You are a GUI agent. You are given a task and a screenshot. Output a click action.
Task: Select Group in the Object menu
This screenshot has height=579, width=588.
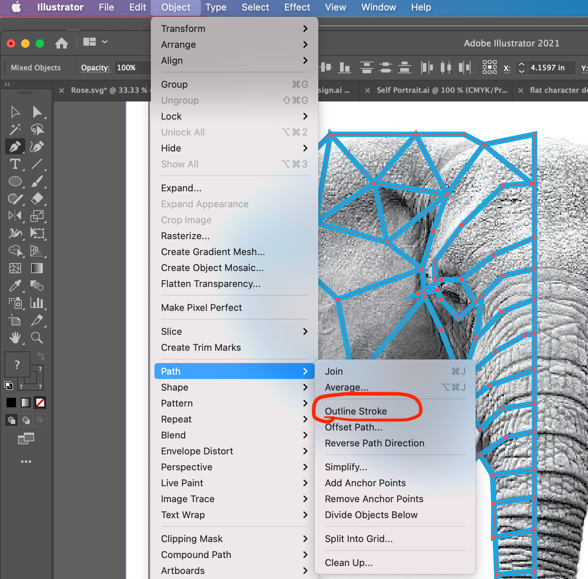click(x=234, y=84)
